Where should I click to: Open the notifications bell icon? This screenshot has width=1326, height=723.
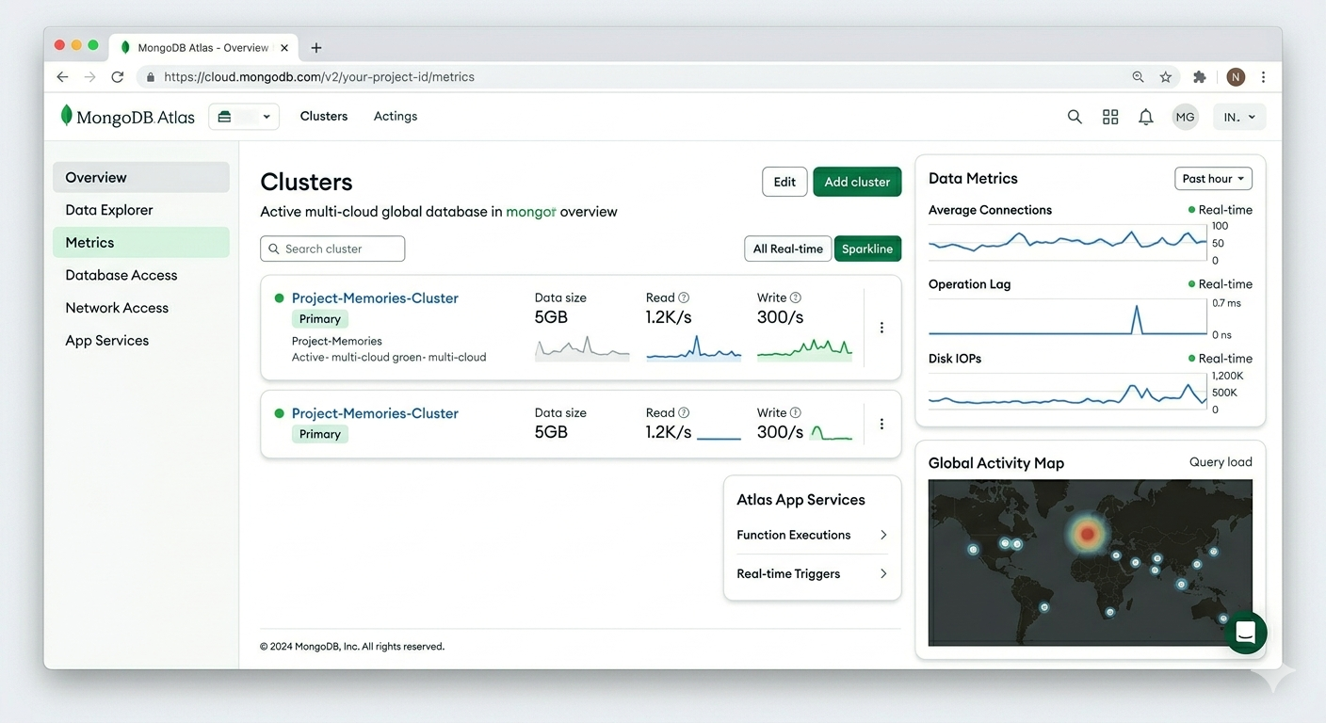click(x=1146, y=117)
